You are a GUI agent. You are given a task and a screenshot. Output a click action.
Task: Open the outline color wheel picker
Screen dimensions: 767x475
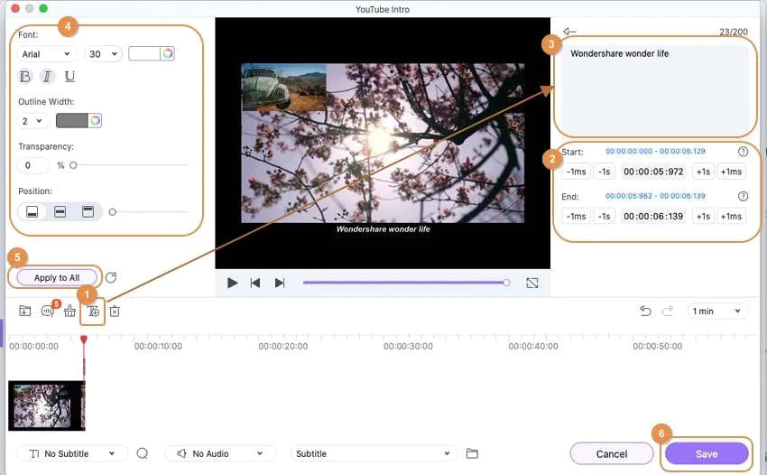point(95,120)
